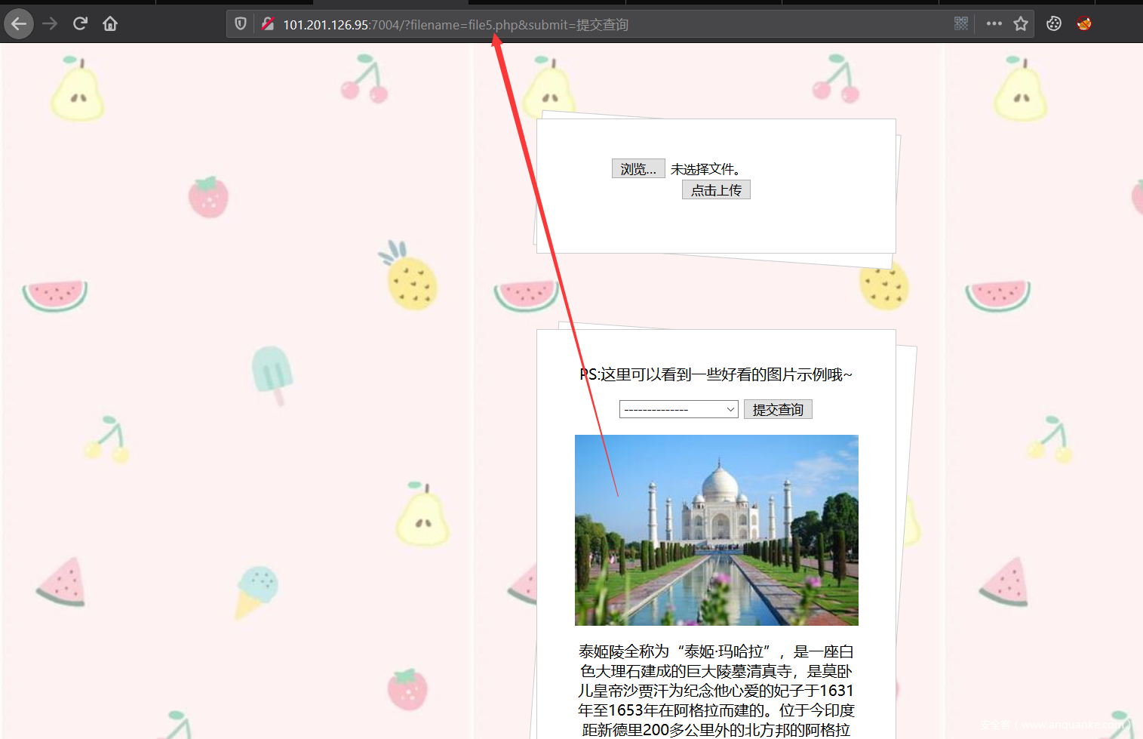Click the browser back arrow button
This screenshot has width=1143, height=739.
click(19, 24)
